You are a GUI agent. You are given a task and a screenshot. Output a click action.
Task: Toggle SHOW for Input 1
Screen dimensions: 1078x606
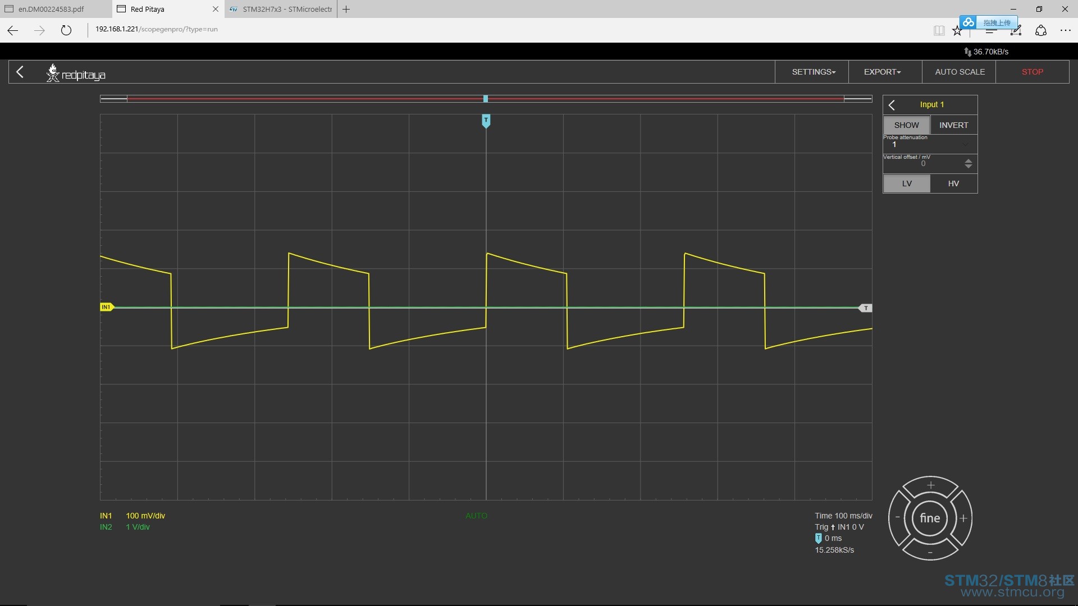906,125
